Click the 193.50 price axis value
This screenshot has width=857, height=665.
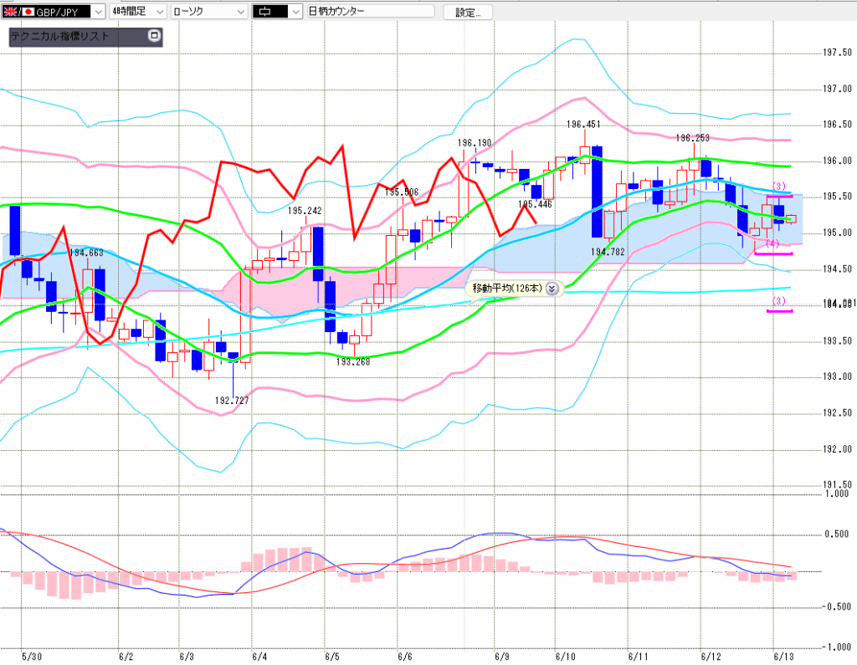pyautogui.click(x=837, y=341)
